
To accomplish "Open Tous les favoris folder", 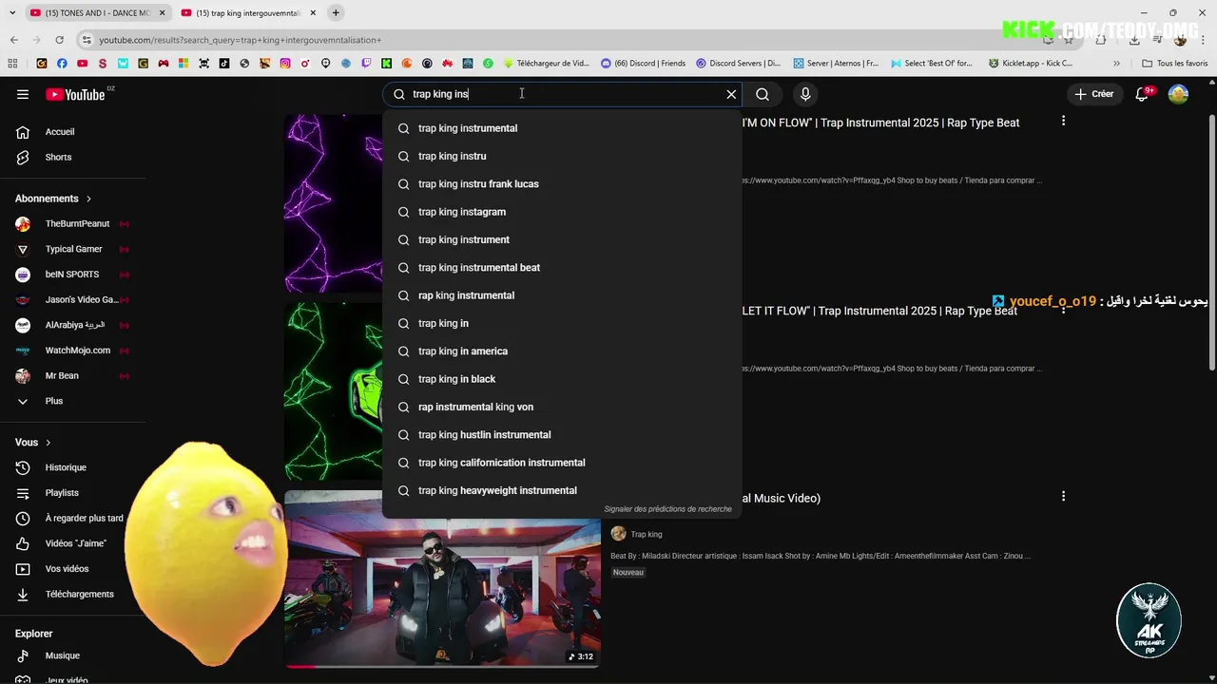I will [1175, 64].
